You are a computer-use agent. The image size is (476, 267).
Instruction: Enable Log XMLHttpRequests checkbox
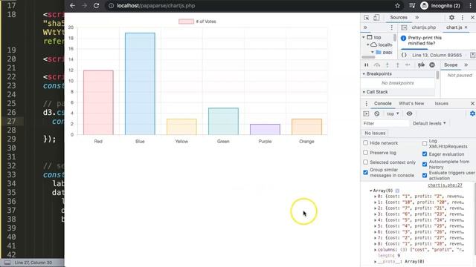coord(425,143)
